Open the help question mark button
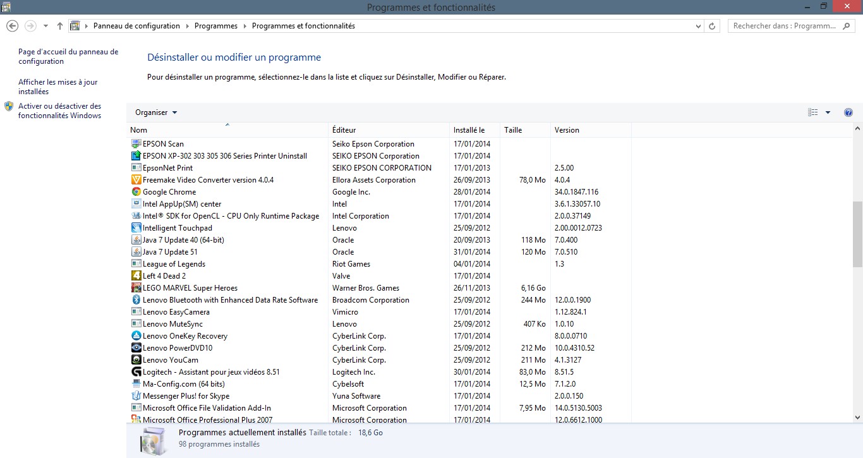 pos(848,112)
